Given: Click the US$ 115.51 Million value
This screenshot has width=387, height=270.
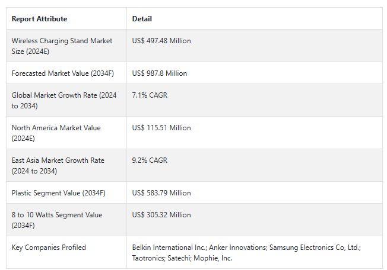Looking at the screenshot, I should (161, 128).
